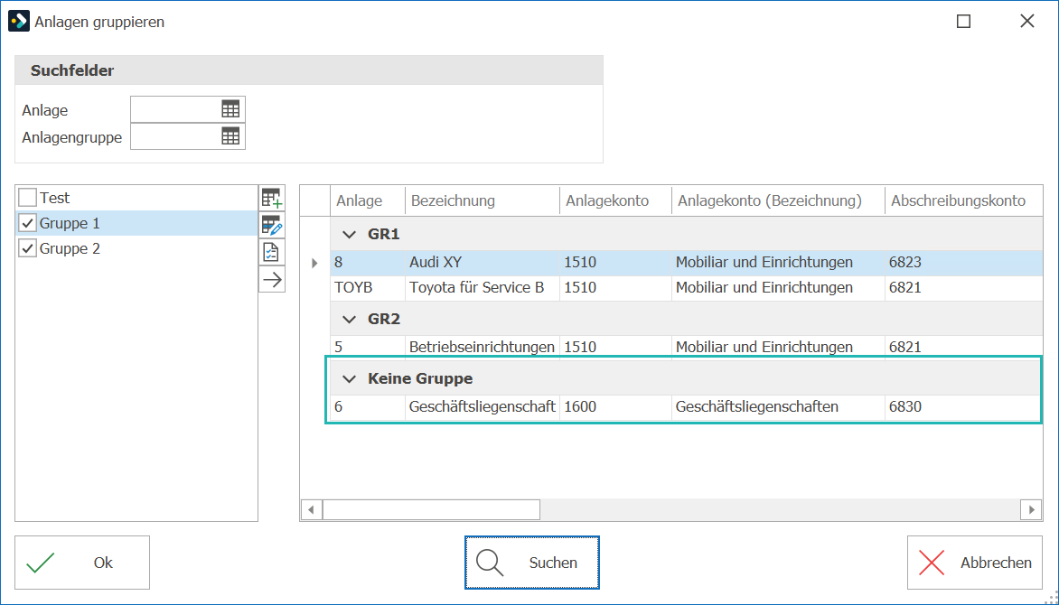Select the Toyota für Service B cell
Image resolution: width=1059 pixels, height=605 pixels.
pos(483,288)
